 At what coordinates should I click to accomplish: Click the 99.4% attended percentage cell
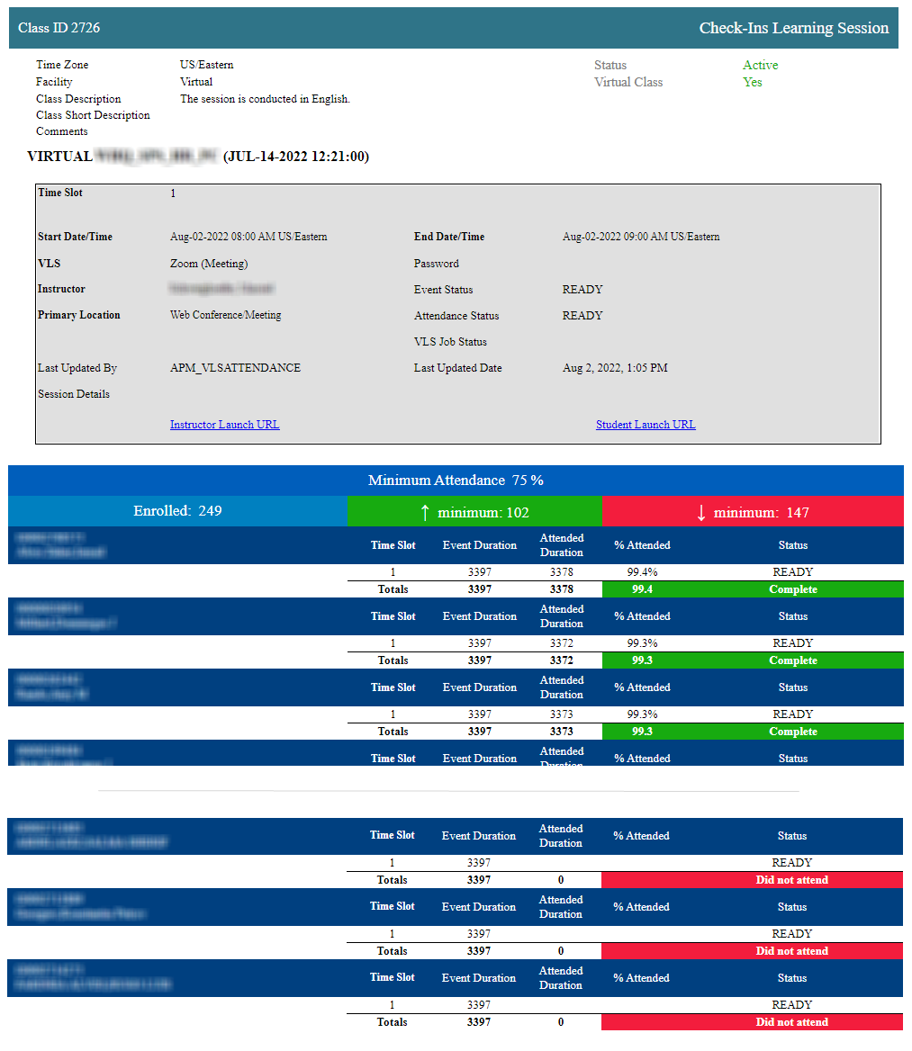pyautogui.click(x=642, y=572)
